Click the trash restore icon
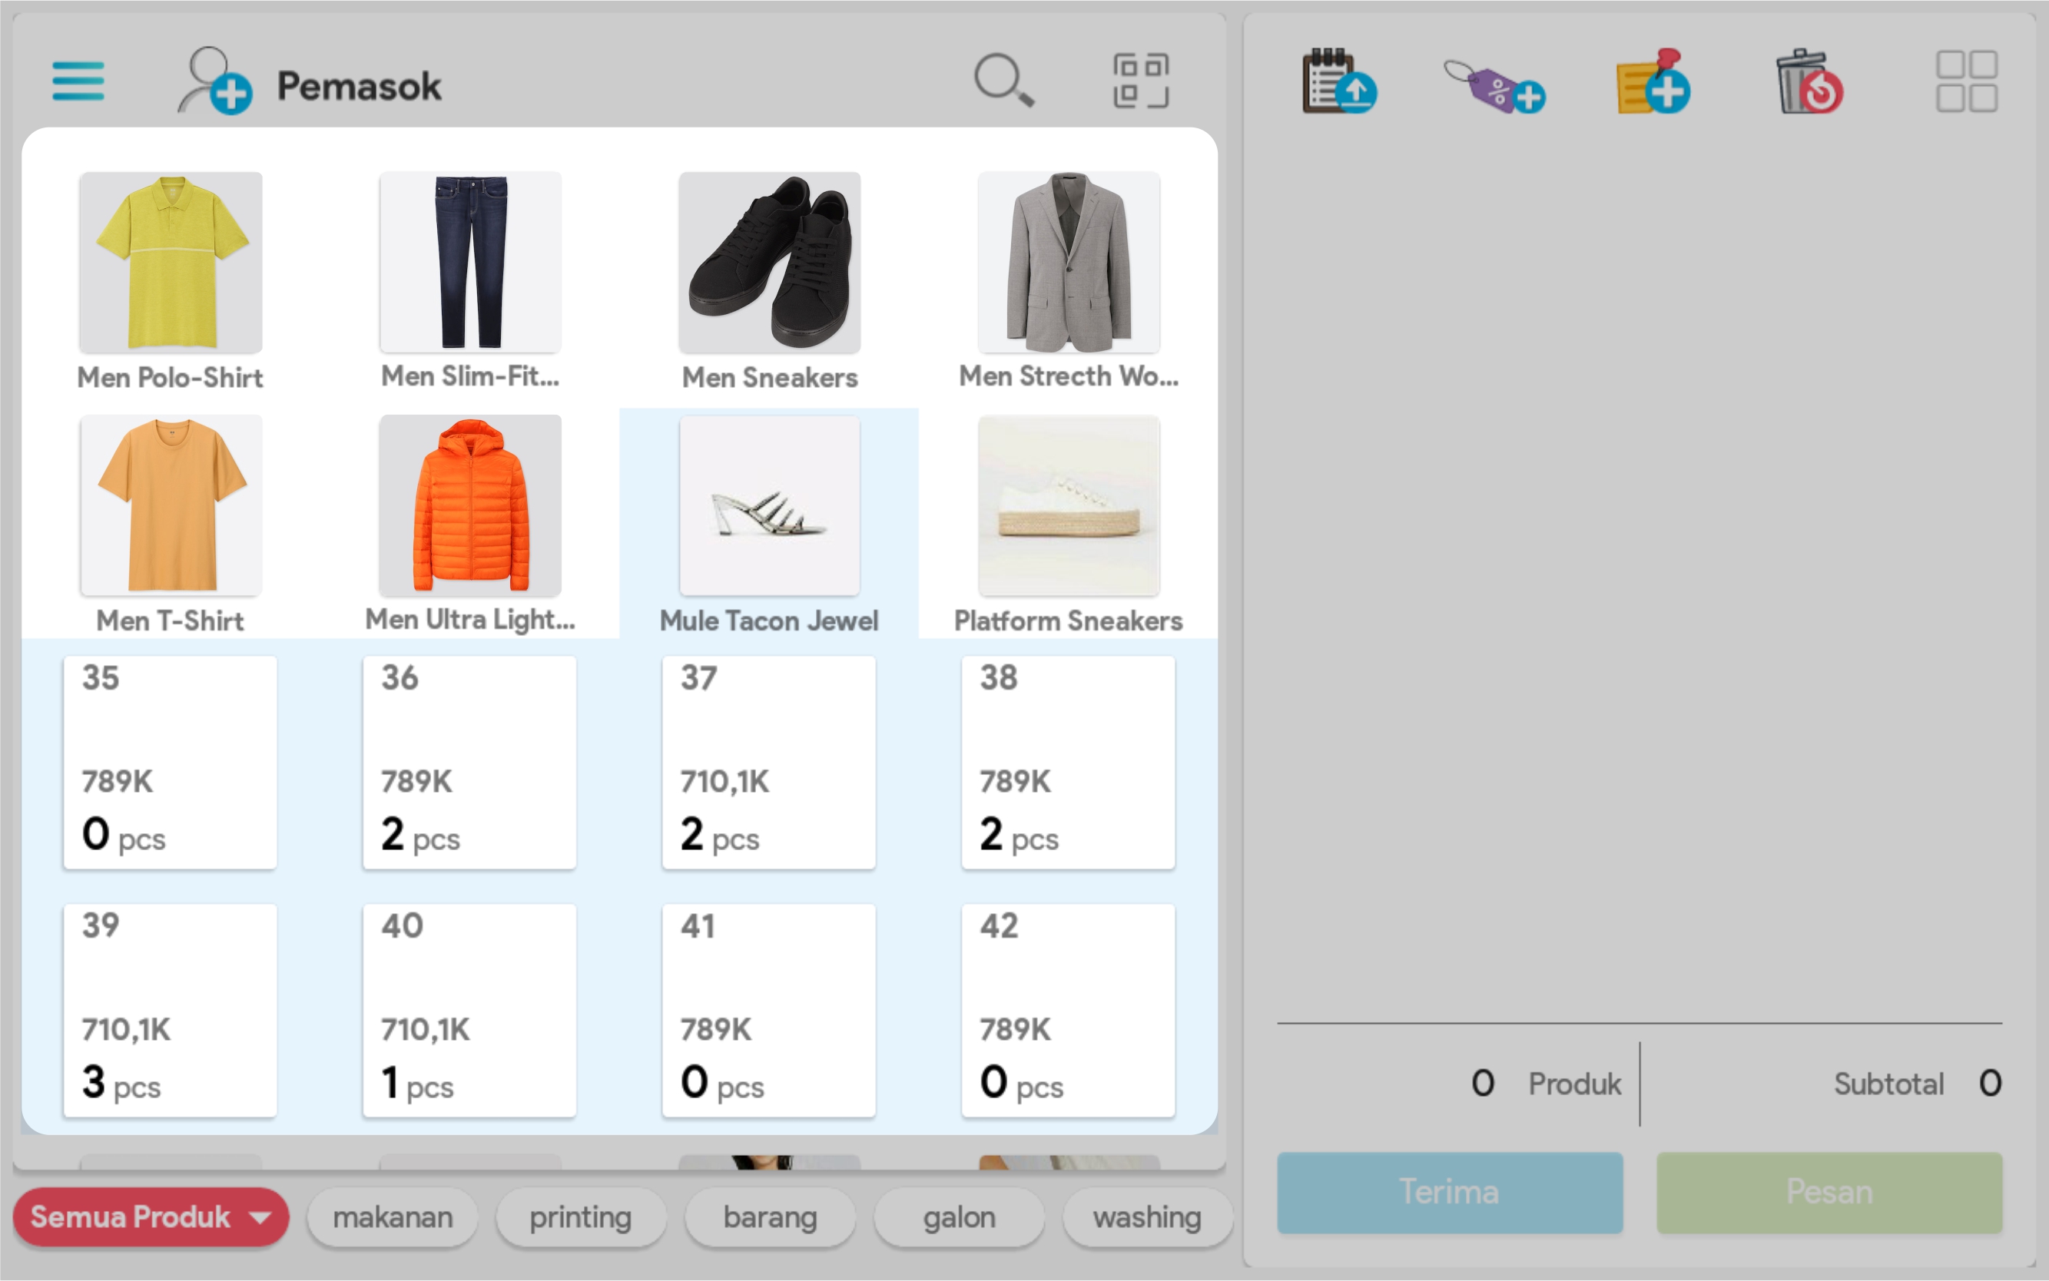2049x1281 pixels. pyautogui.click(x=1810, y=83)
